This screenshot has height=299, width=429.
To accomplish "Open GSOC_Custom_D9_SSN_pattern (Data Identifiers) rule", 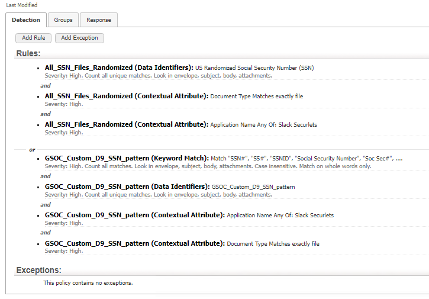I will (x=127, y=187).
